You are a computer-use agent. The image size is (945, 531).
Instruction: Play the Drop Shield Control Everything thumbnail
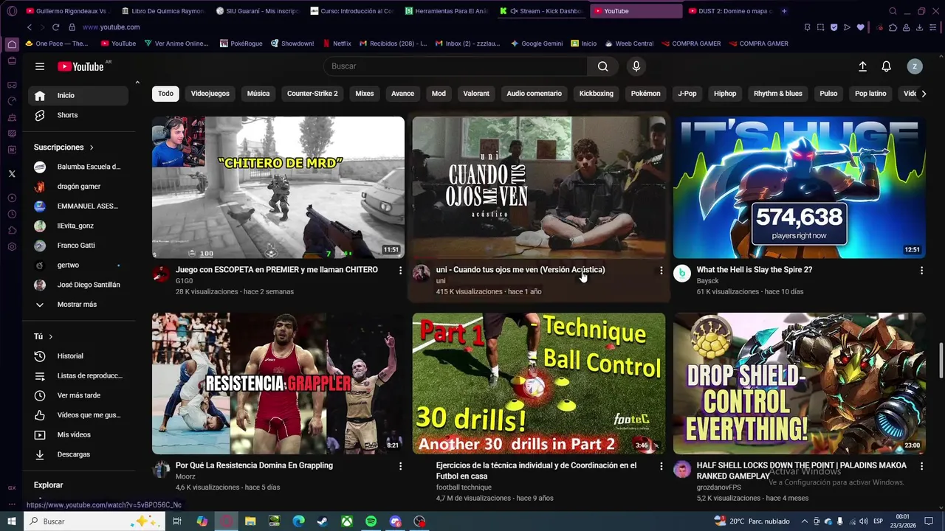800,383
